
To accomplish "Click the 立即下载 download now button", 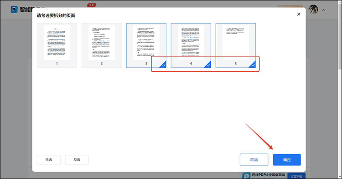I will (296, 176).
